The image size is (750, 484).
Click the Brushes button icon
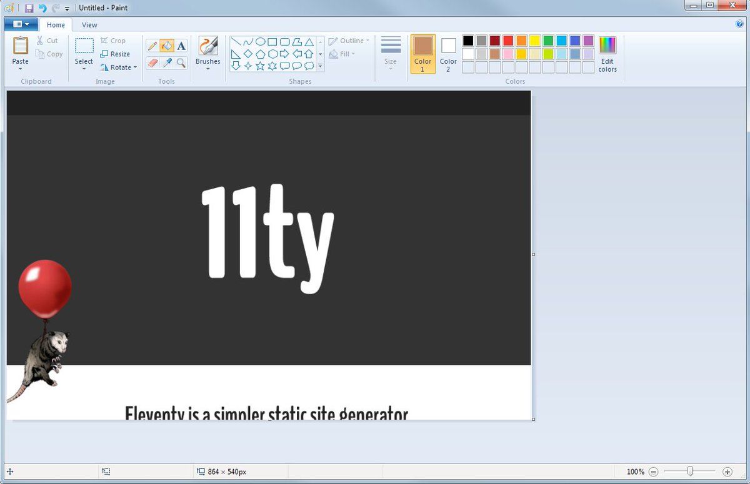coord(208,46)
